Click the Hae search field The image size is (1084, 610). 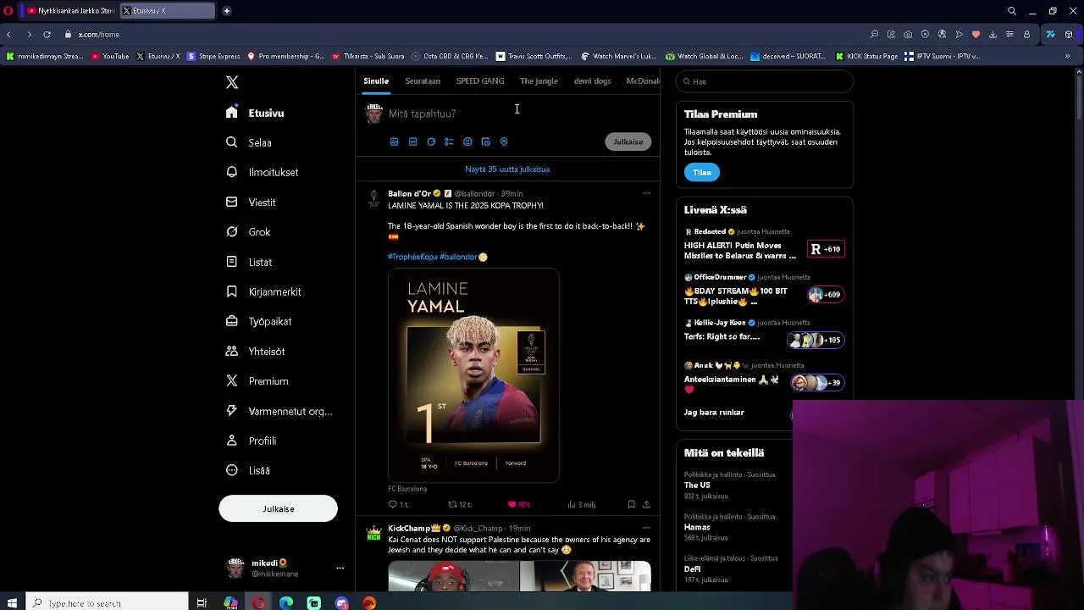[765, 81]
